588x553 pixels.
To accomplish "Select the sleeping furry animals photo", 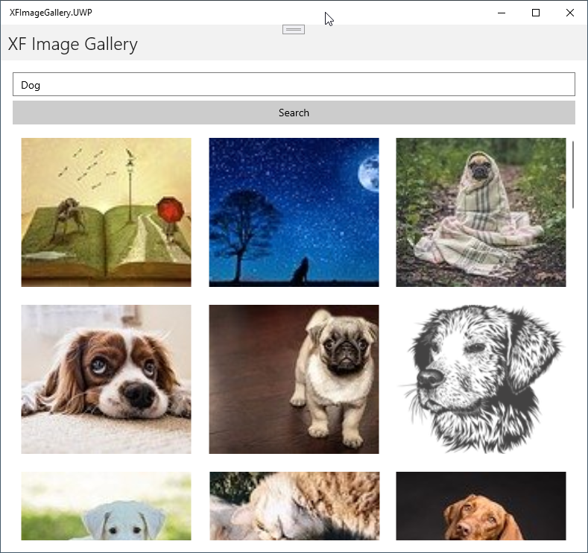I will 294,506.
